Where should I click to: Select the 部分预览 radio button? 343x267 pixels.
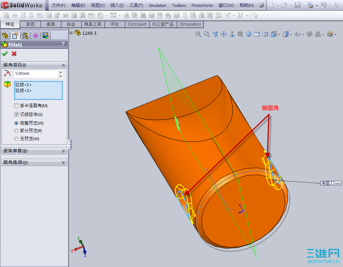coord(16,131)
